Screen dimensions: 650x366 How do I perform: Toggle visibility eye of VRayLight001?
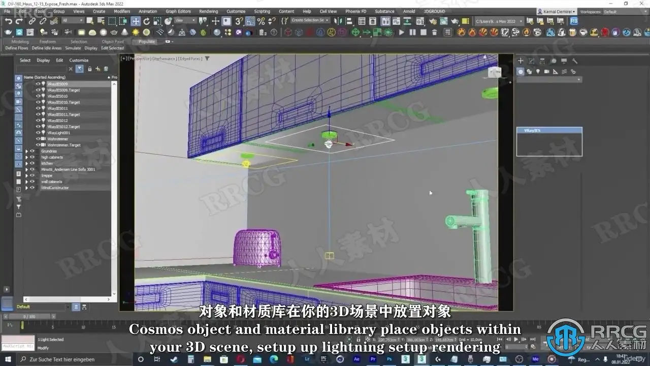[x=38, y=133]
